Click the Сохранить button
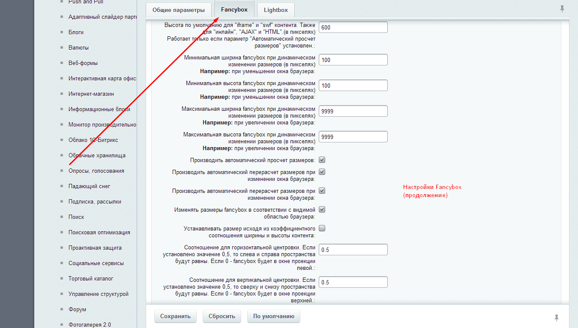This screenshot has height=328, width=578. pyautogui.click(x=175, y=316)
